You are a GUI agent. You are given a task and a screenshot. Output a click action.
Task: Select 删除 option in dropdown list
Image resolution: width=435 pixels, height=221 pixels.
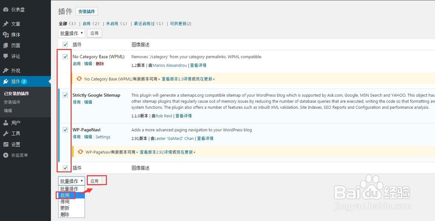click(72, 214)
